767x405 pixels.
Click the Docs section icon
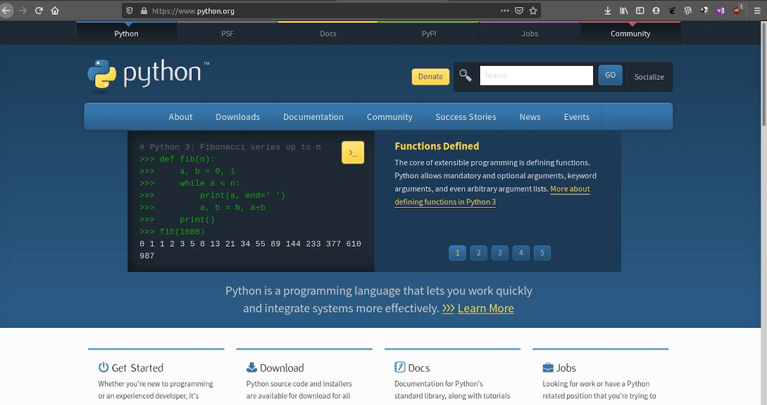pos(400,367)
